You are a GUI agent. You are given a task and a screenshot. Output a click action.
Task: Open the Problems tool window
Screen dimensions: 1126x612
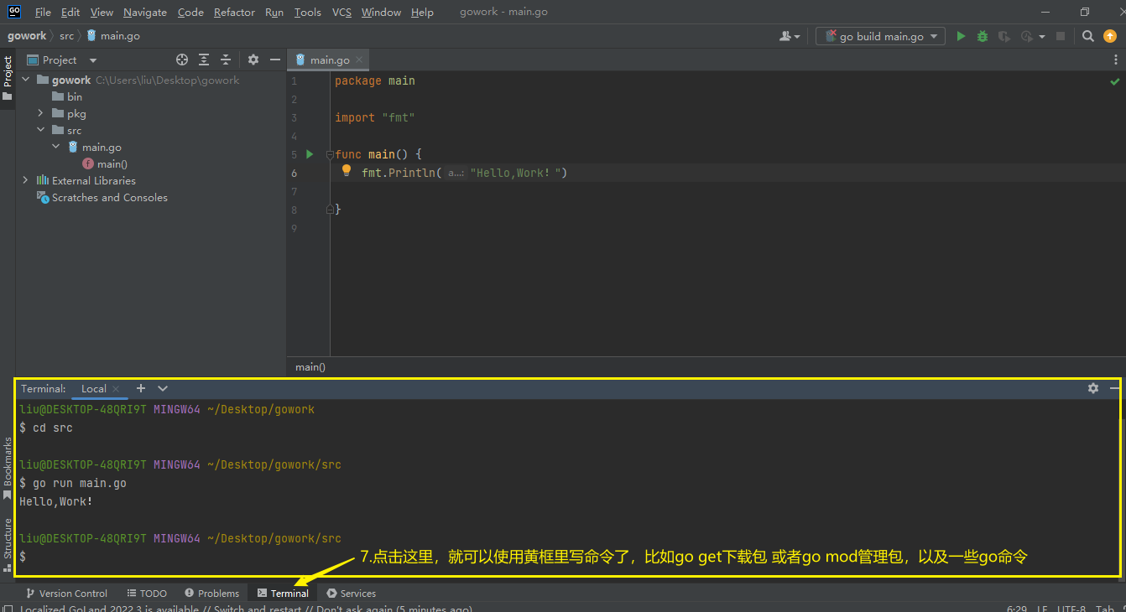coord(211,593)
